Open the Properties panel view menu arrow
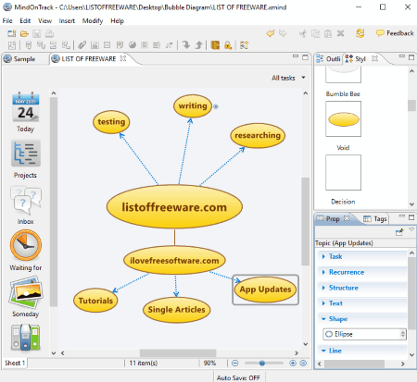The width and height of the screenshot is (417, 382). (411, 229)
